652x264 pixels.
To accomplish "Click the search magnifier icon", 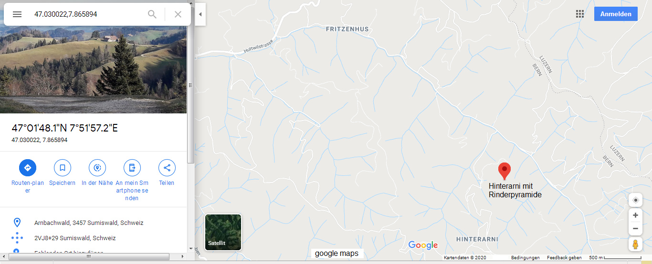I will point(152,14).
